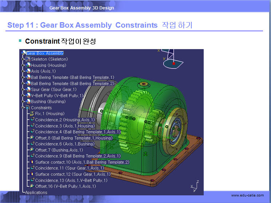Select the Applications node in tree
The image size is (271, 203).
[x=36, y=192]
